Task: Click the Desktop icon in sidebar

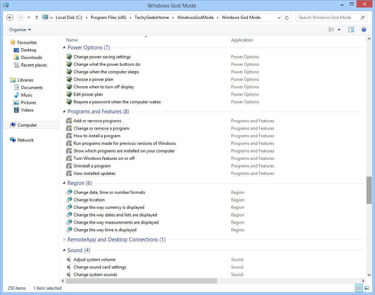Action: click(16, 50)
